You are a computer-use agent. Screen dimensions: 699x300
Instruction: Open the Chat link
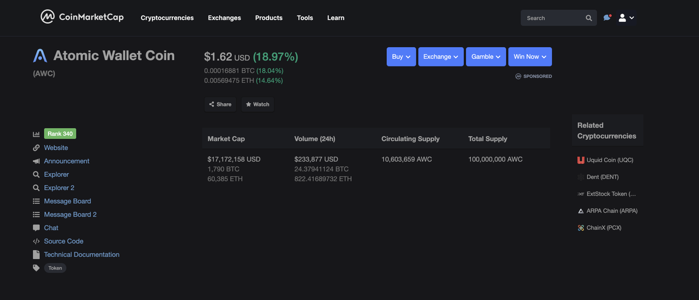(x=51, y=228)
